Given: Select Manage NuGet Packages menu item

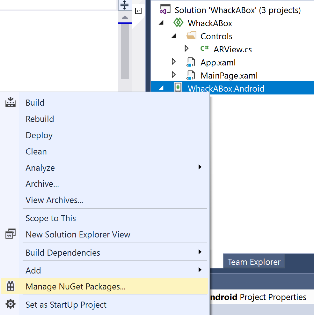Looking at the screenshot, I should 76,286.
